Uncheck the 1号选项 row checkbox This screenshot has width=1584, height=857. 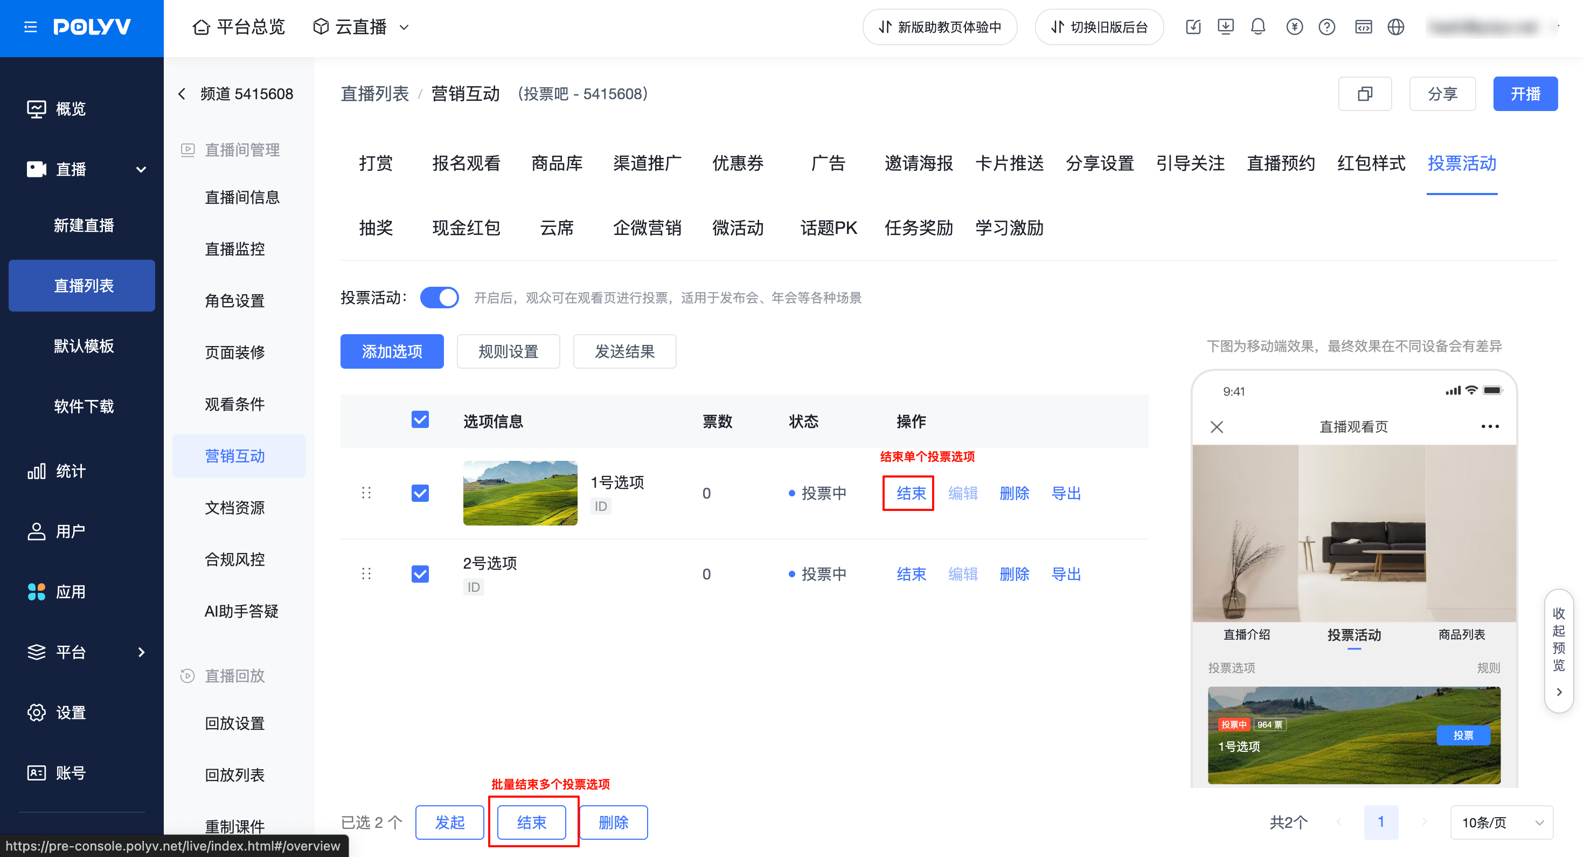[420, 493]
